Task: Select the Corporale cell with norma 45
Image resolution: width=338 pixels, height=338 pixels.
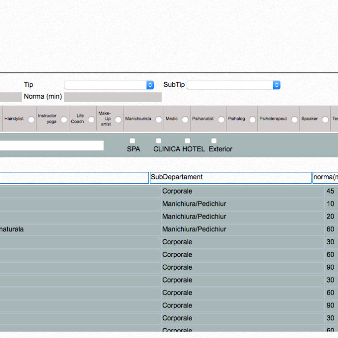Action: point(243,191)
